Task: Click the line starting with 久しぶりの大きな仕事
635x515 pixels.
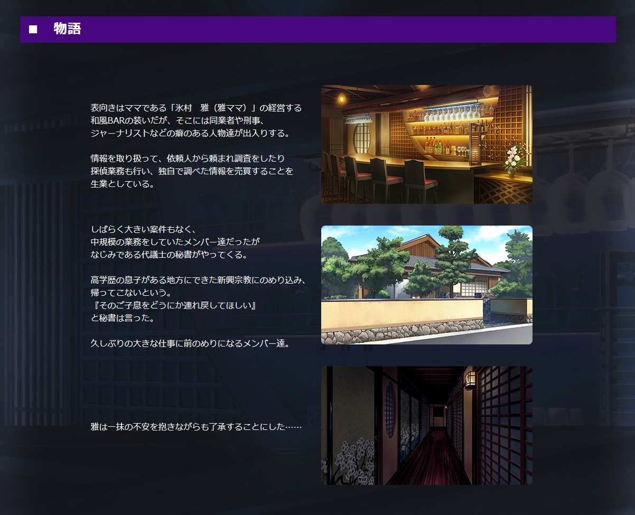Action: tap(190, 343)
